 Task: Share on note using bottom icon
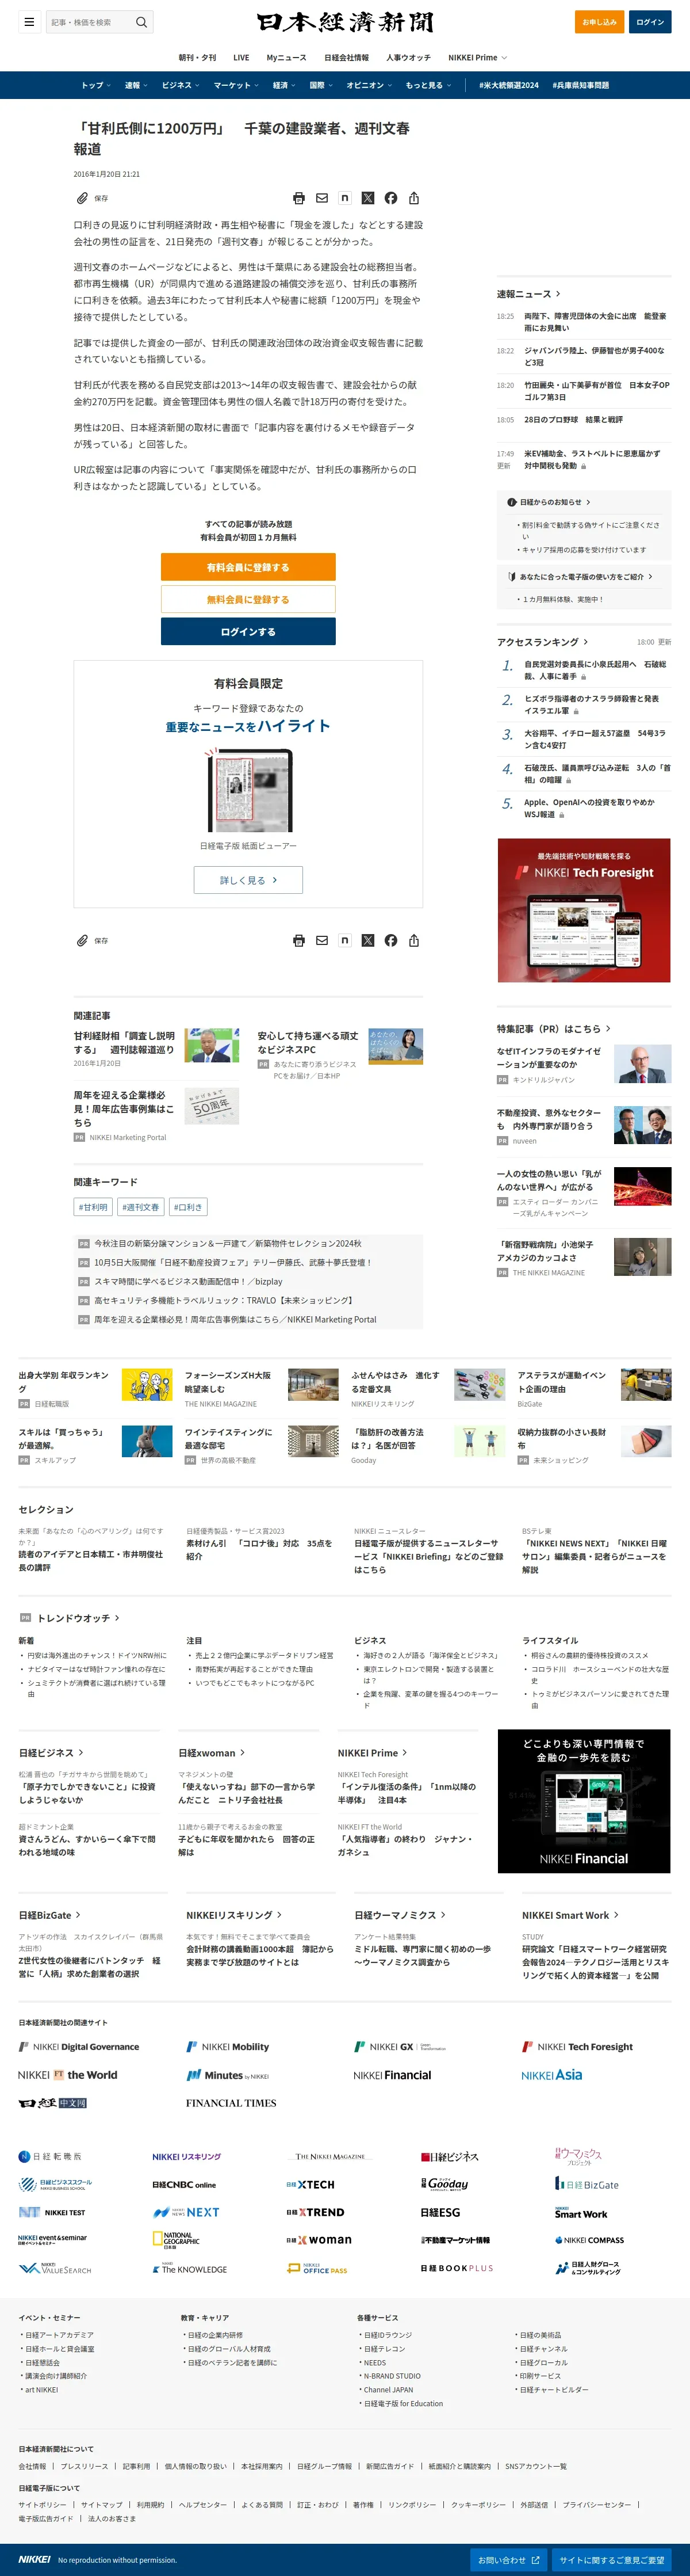pyautogui.click(x=344, y=940)
